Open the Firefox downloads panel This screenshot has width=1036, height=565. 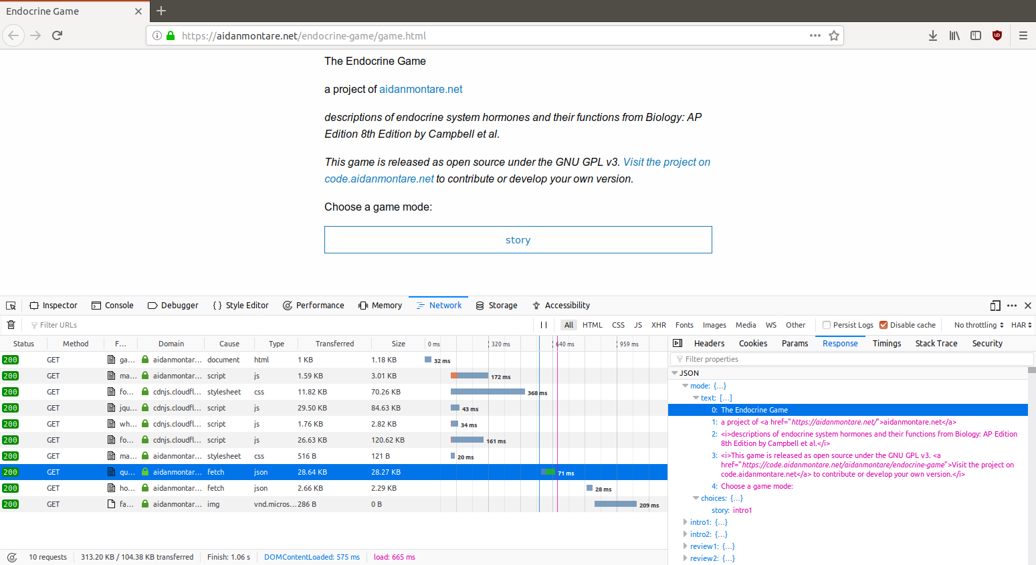pyautogui.click(x=933, y=35)
